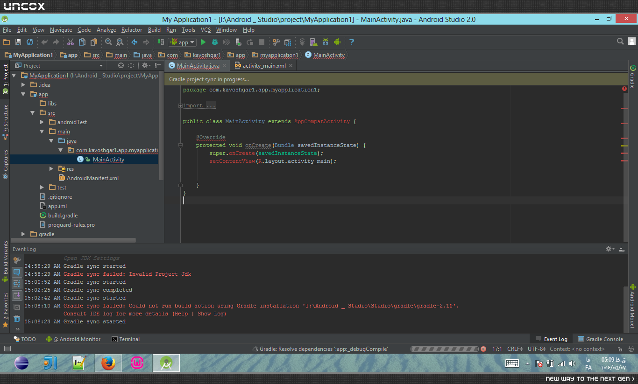Expand the collapsed import block in the editor
638x384 pixels.
click(x=180, y=106)
